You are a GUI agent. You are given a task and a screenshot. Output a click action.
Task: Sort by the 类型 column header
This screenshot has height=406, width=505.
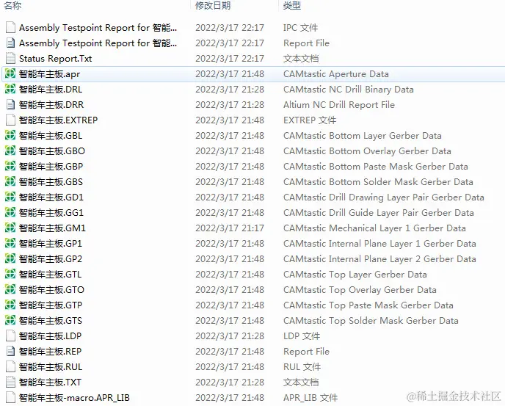click(292, 5)
